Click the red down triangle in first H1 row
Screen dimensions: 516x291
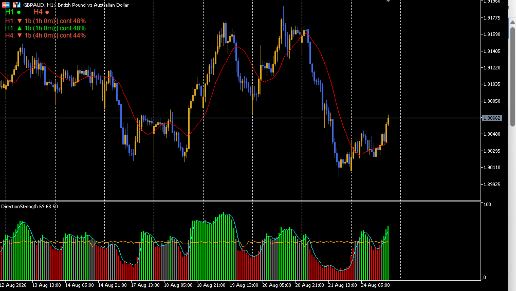pyautogui.click(x=20, y=21)
